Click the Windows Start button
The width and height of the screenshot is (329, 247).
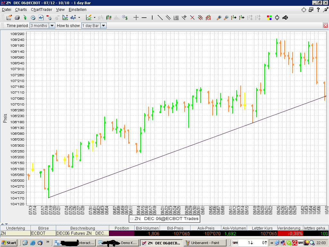(9, 243)
